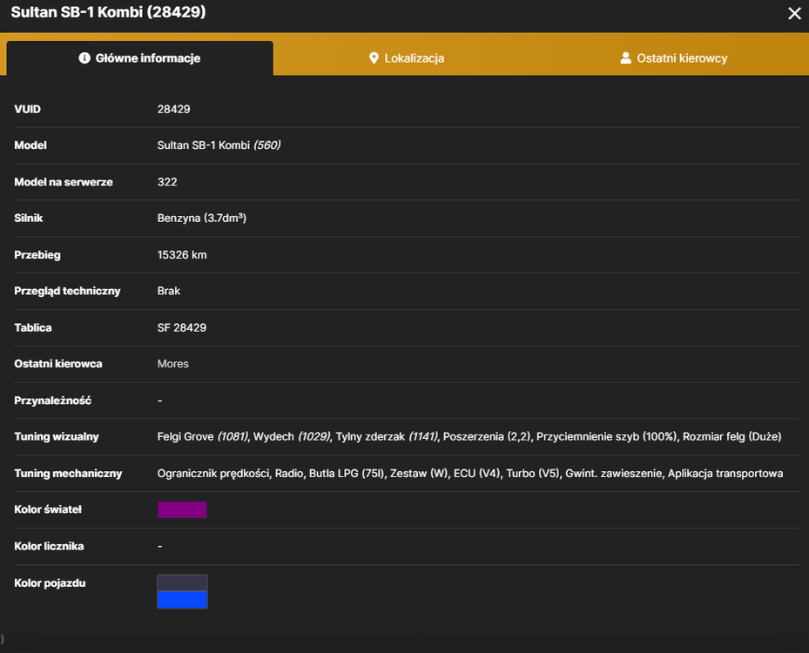
Task: Select the engine value Benzyna (3.7dm³)
Action: point(202,219)
